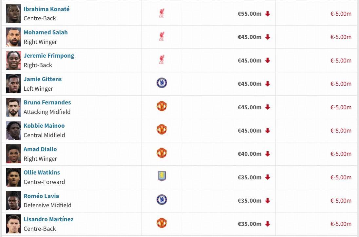Click Aston Villa crest beside Ollie Watkins
The image size is (359, 237).
point(162,176)
